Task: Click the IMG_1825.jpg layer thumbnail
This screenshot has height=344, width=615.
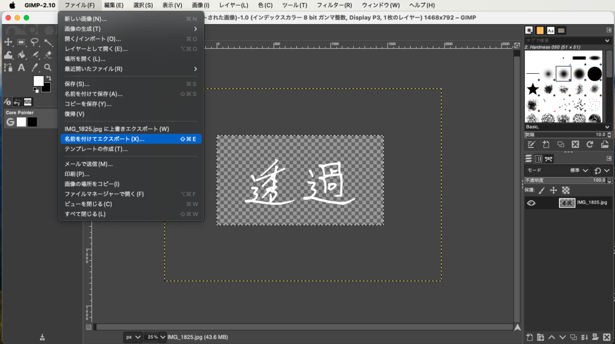Action: pos(567,203)
